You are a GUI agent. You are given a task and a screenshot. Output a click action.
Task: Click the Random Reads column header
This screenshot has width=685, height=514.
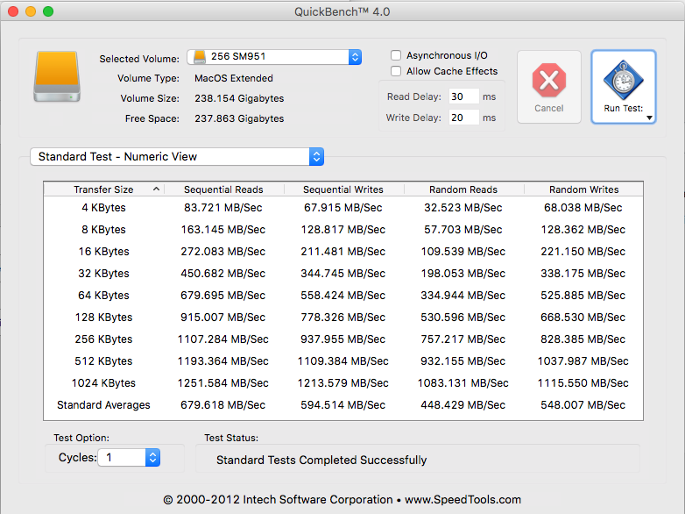(463, 189)
